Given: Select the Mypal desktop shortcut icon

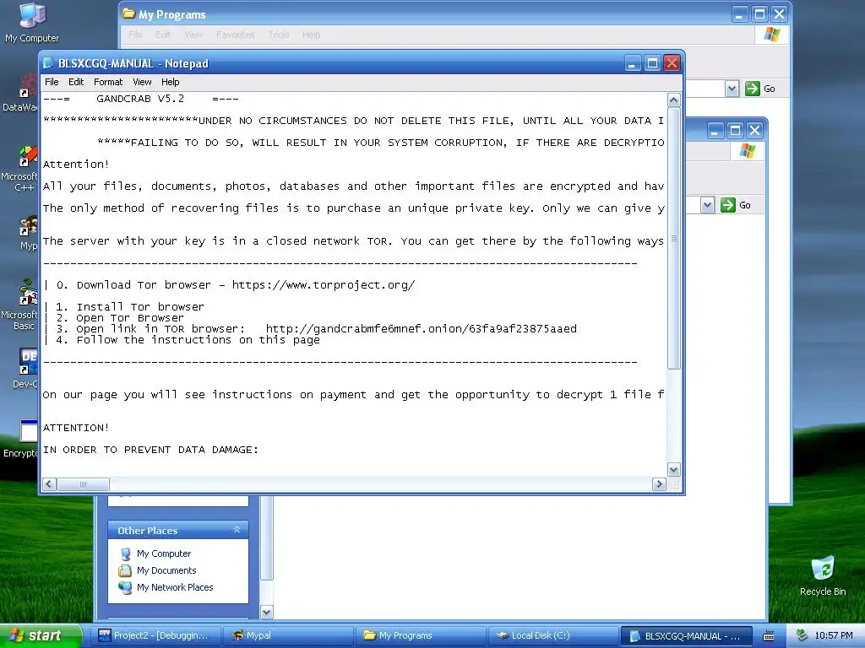Looking at the screenshot, I should [x=28, y=227].
